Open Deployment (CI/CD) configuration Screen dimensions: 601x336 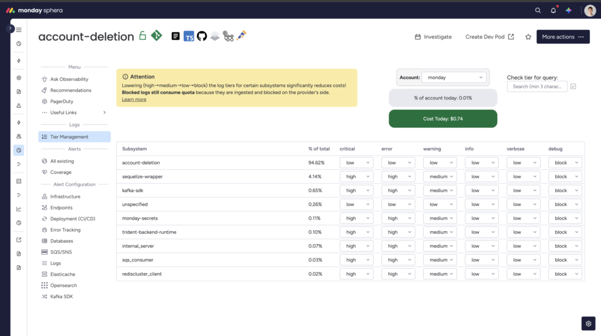click(72, 219)
